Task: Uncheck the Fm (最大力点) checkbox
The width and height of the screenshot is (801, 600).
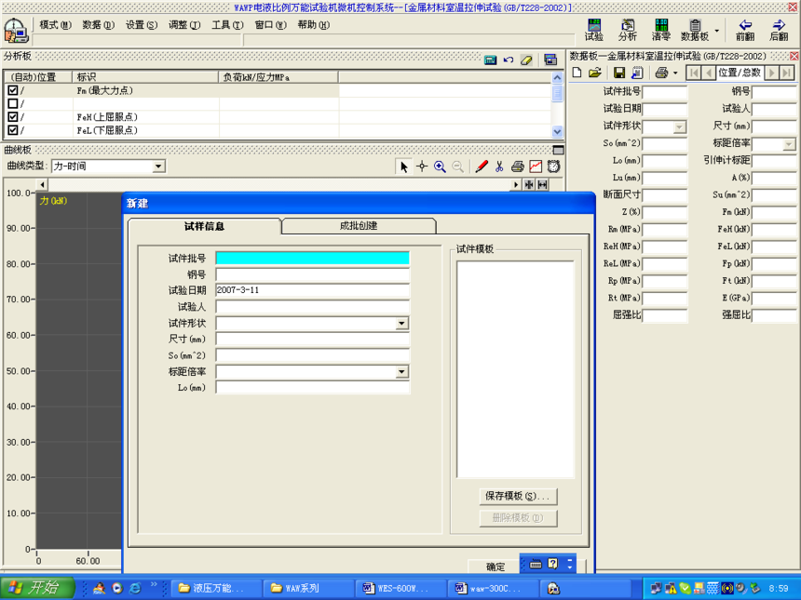Action: [13, 91]
